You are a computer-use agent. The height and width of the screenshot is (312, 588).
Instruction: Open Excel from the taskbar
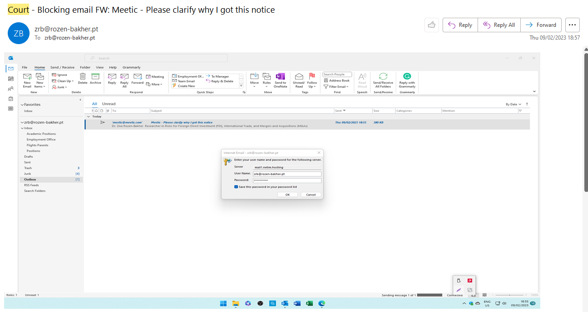click(309, 303)
